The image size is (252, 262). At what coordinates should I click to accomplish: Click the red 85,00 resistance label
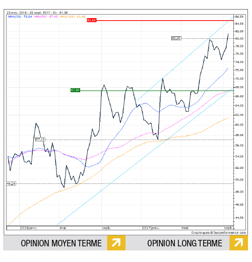92,20
